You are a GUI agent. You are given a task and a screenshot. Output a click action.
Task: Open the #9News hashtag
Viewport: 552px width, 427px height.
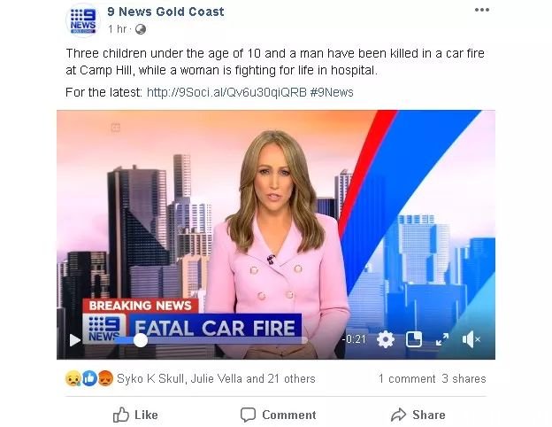(x=332, y=92)
